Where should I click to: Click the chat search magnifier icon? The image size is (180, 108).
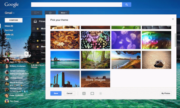[26, 54]
